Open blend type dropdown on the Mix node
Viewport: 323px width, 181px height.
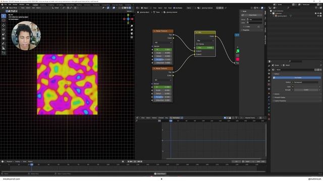(205, 41)
